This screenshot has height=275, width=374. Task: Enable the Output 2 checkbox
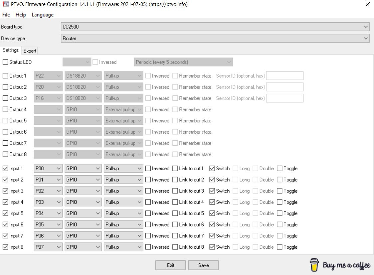tap(5, 87)
